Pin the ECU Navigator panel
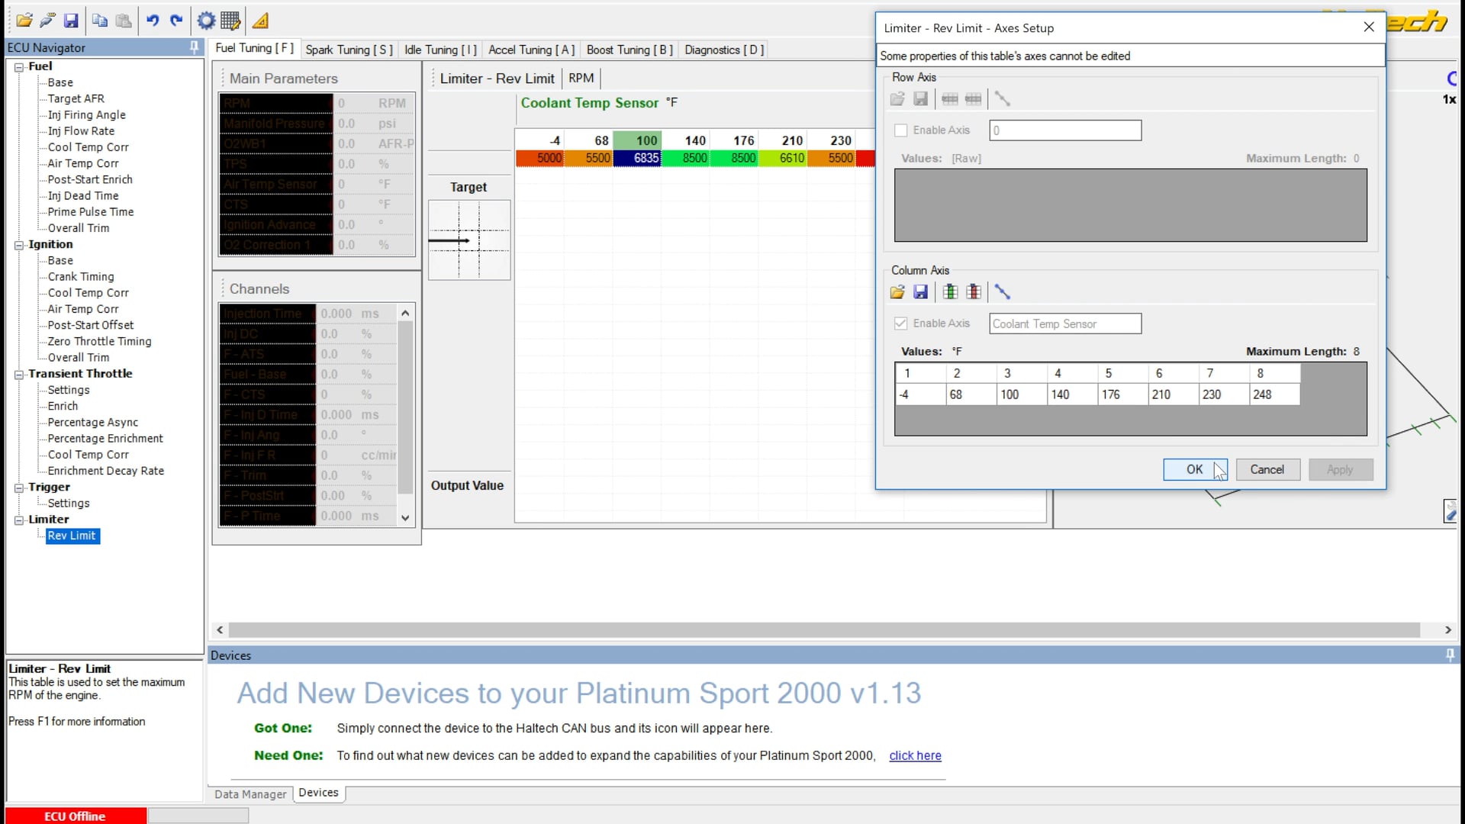 pos(193,47)
